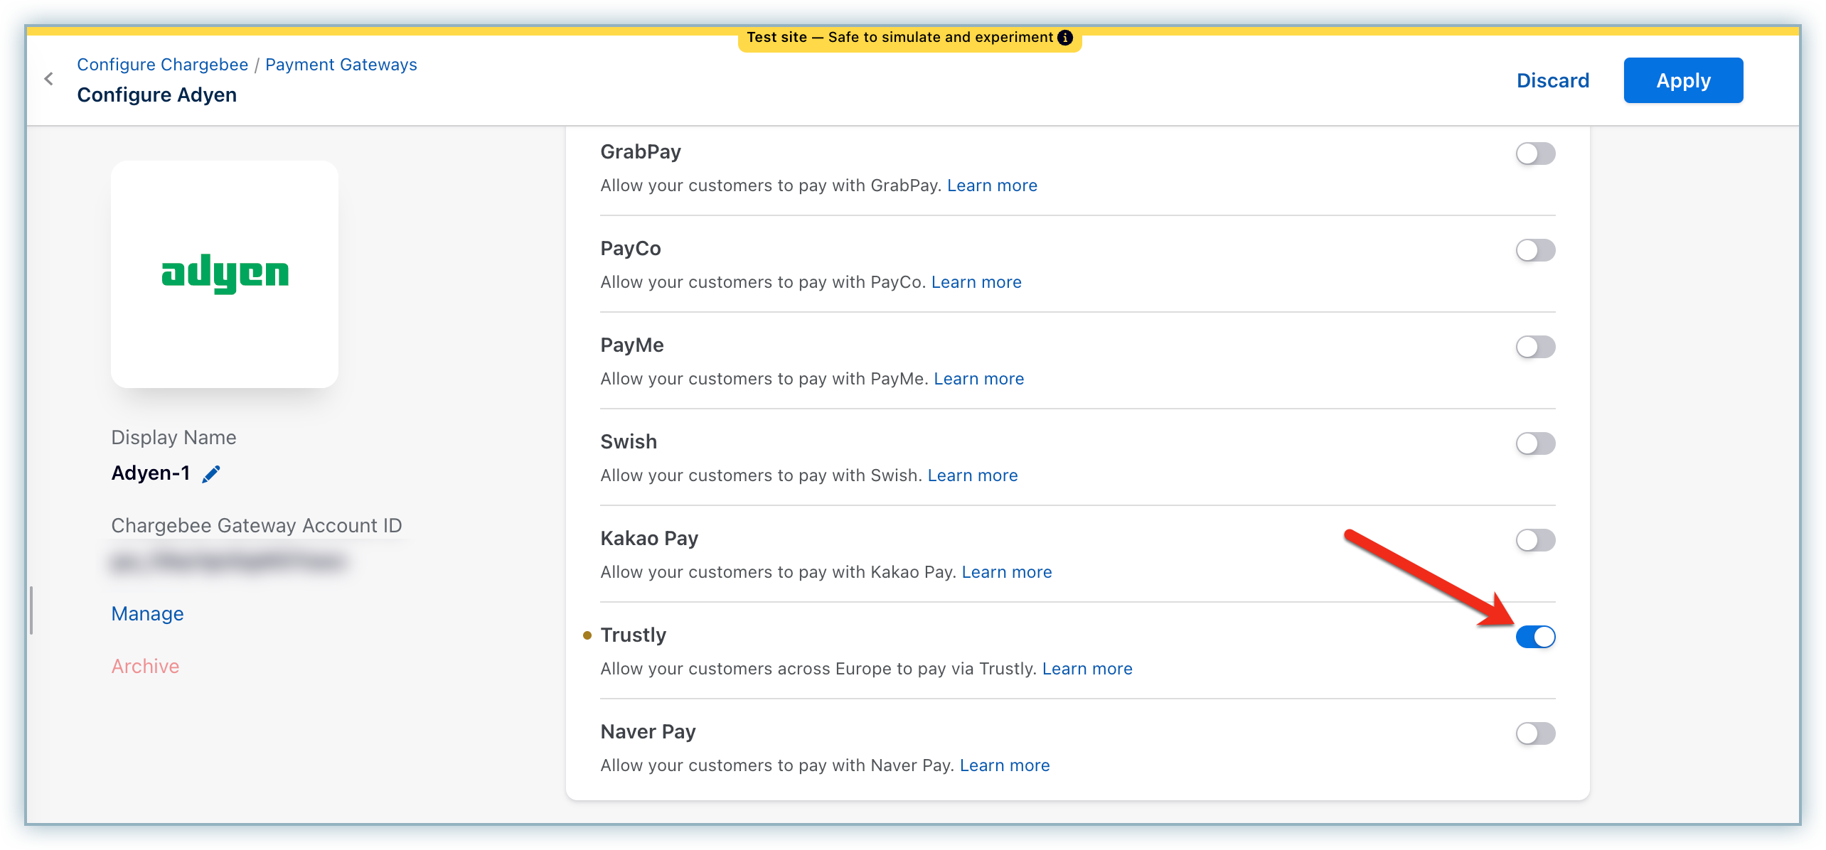Open PayCo Learn more link
The height and width of the screenshot is (850, 1826).
(x=976, y=282)
